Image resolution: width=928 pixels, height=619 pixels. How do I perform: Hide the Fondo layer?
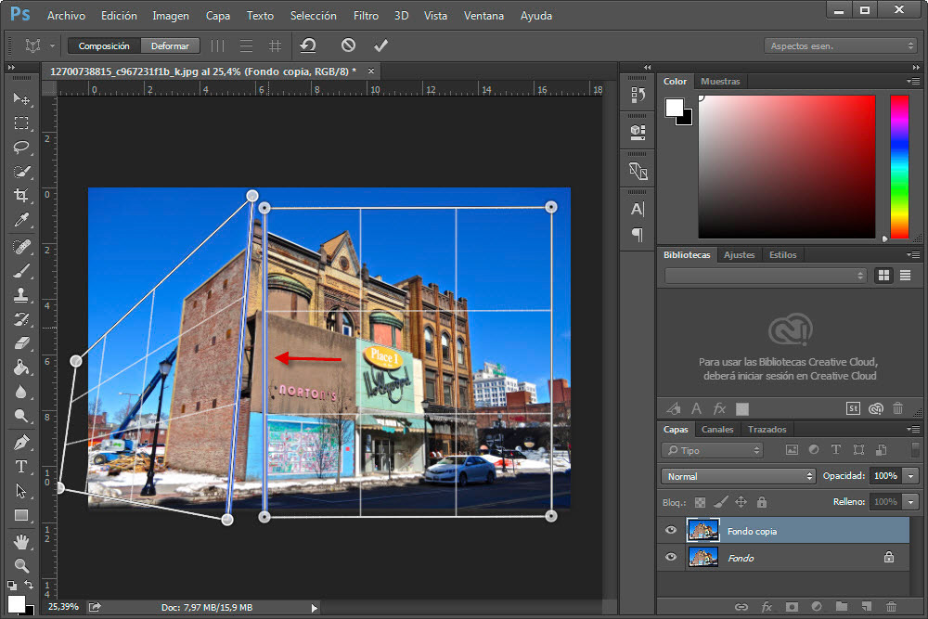(670, 558)
